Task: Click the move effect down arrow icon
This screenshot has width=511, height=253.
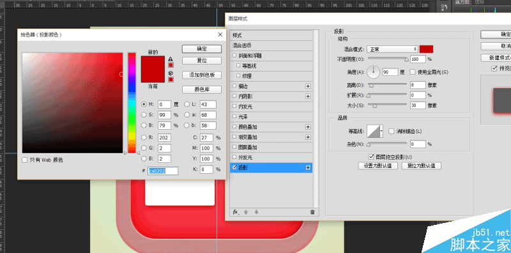Action: pos(257,212)
